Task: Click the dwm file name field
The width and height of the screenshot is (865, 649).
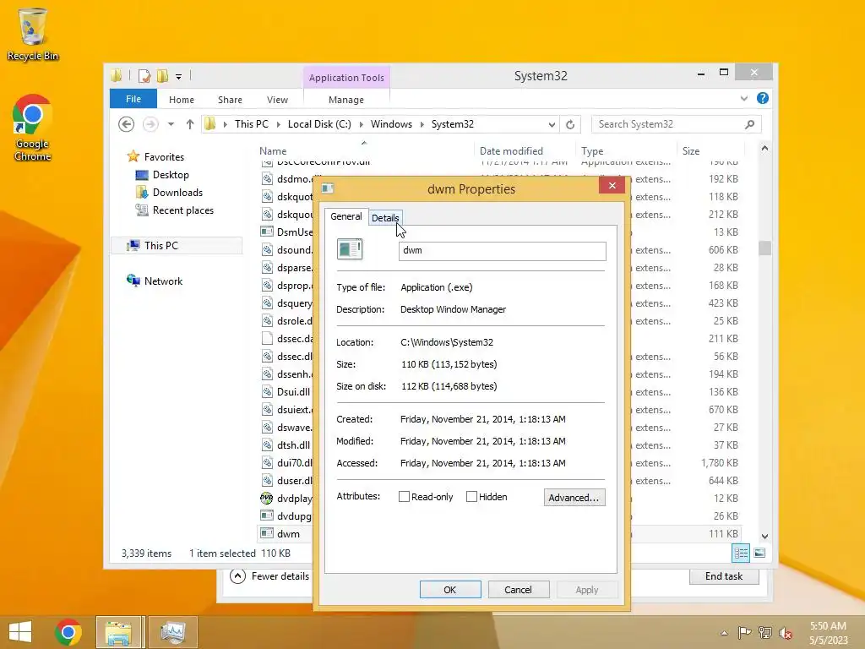Action: click(503, 250)
